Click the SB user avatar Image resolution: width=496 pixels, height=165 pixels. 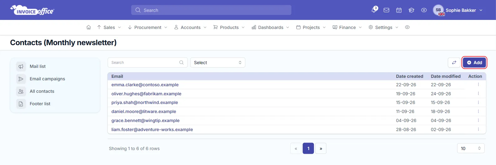[438, 10]
